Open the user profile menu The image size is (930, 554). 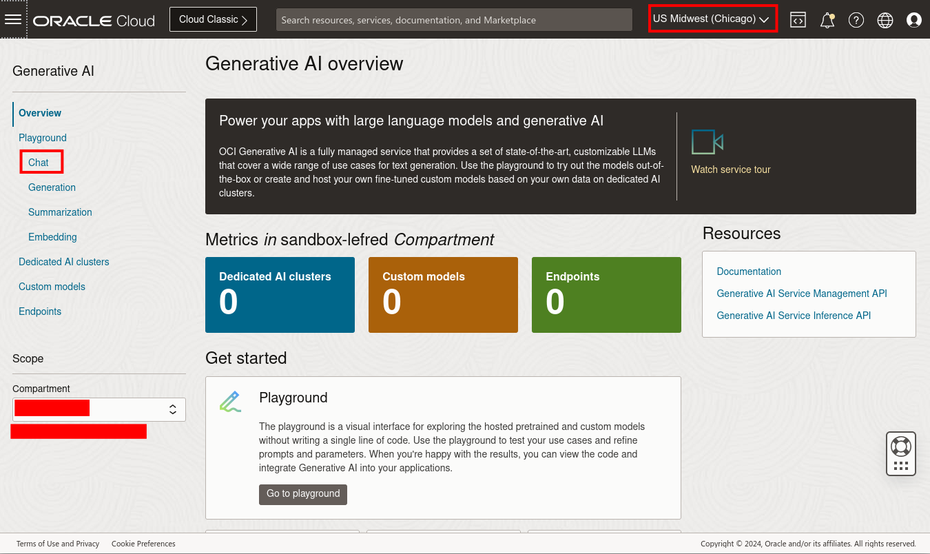914,19
